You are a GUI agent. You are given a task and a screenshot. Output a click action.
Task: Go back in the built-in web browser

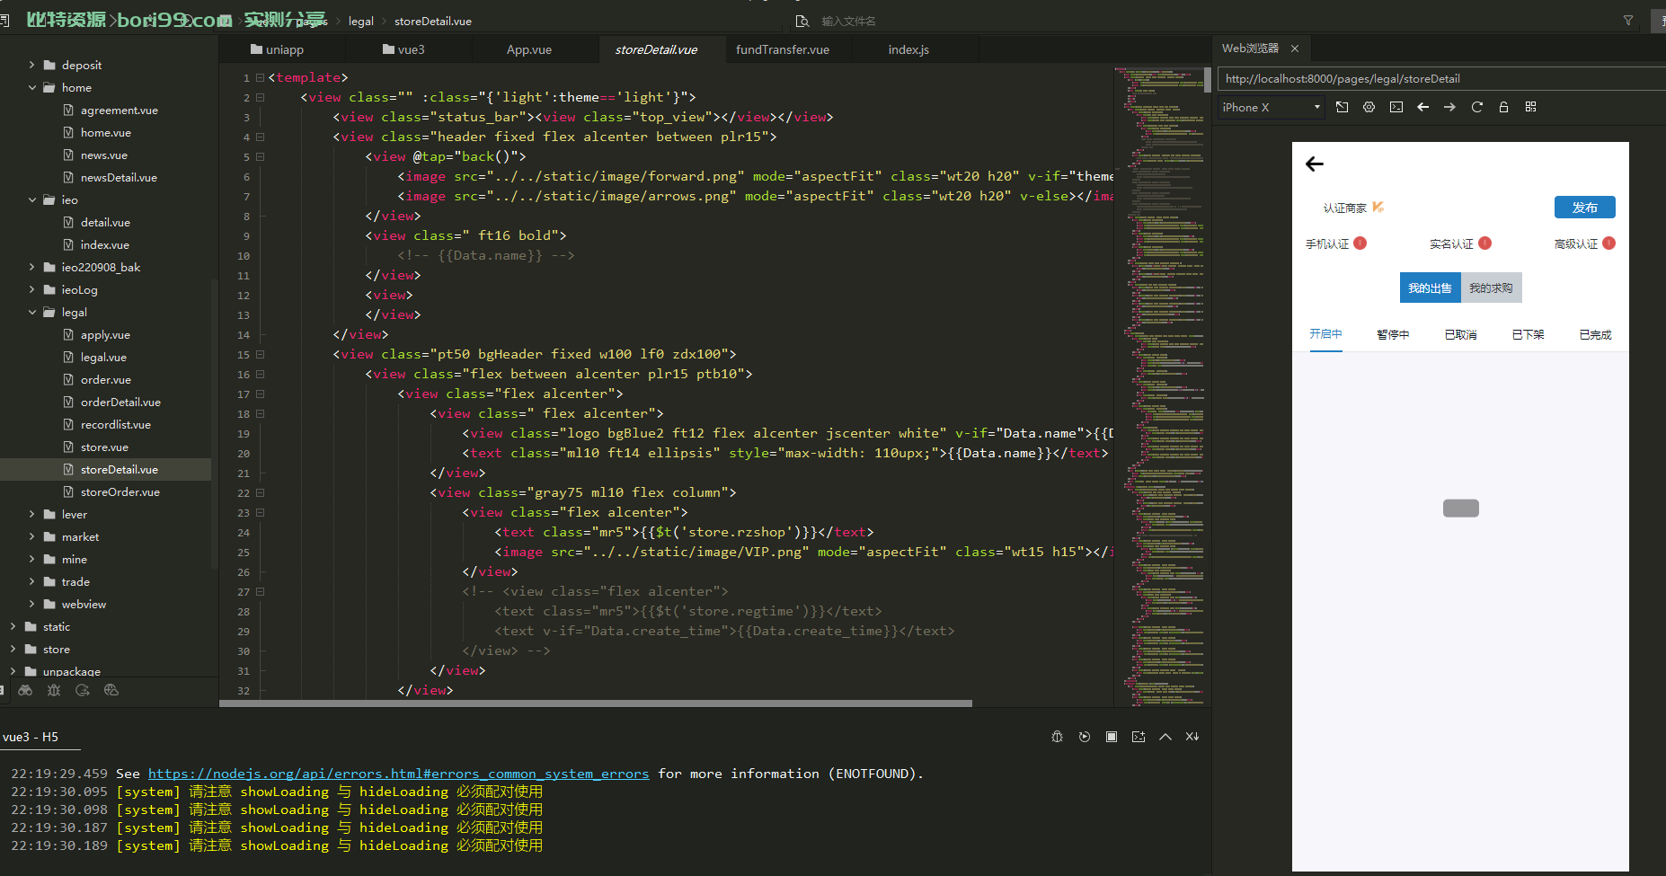pyautogui.click(x=1422, y=107)
